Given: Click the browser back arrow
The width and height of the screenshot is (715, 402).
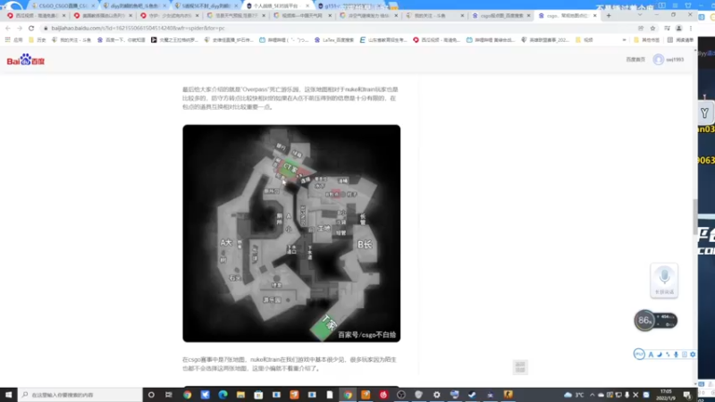Looking at the screenshot, I should pos(8,29).
